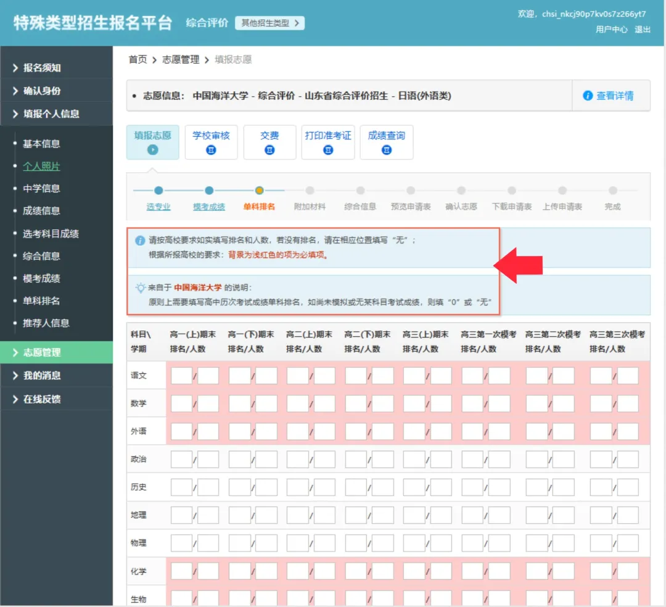Click the hourglass icon under 交费

pyautogui.click(x=269, y=149)
